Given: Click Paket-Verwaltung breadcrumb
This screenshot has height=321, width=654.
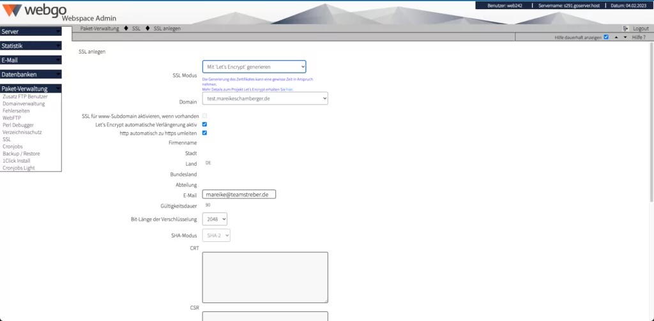Looking at the screenshot, I should tap(99, 29).
